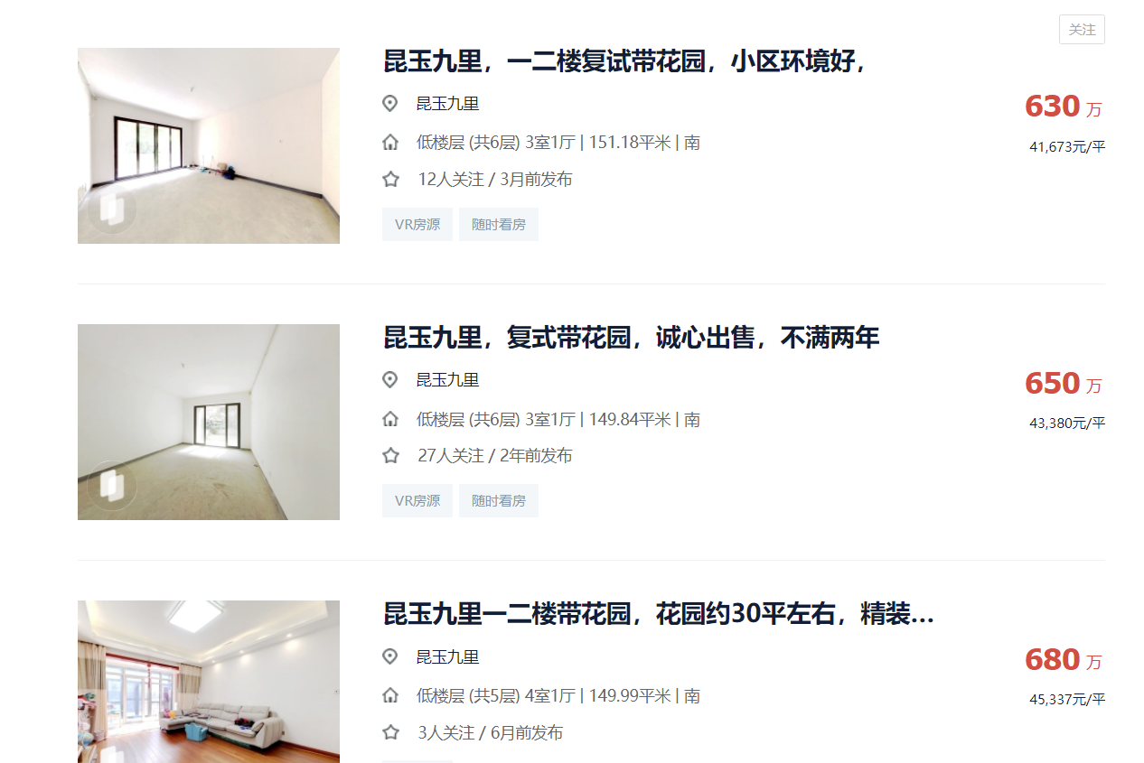The height and width of the screenshot is (763, 1144).
Task: Open listing titled 复式带花园，诚心出售
Action: point(632,339)
